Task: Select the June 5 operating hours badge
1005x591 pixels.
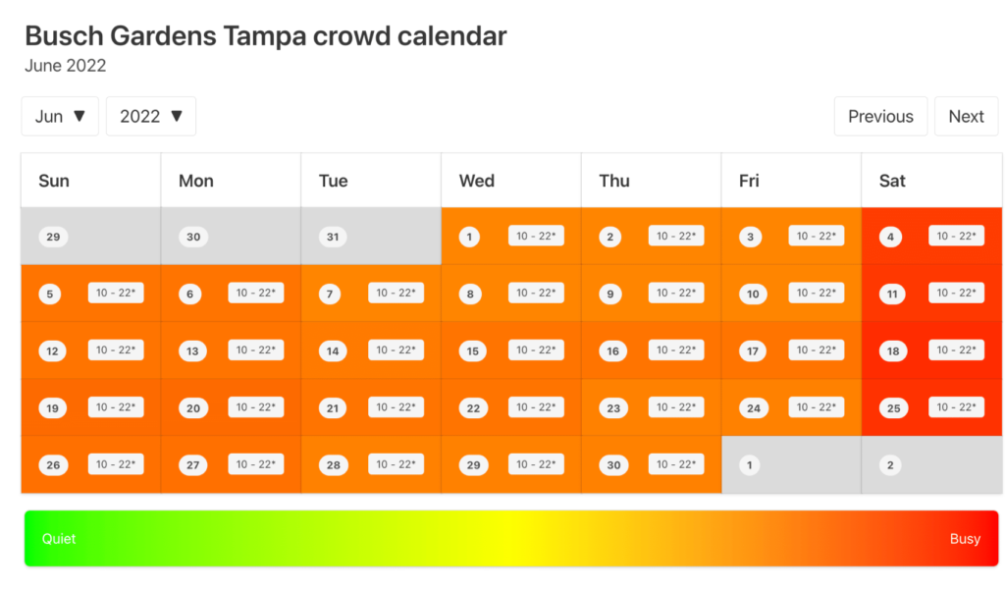Action: (x=116, y=293)
